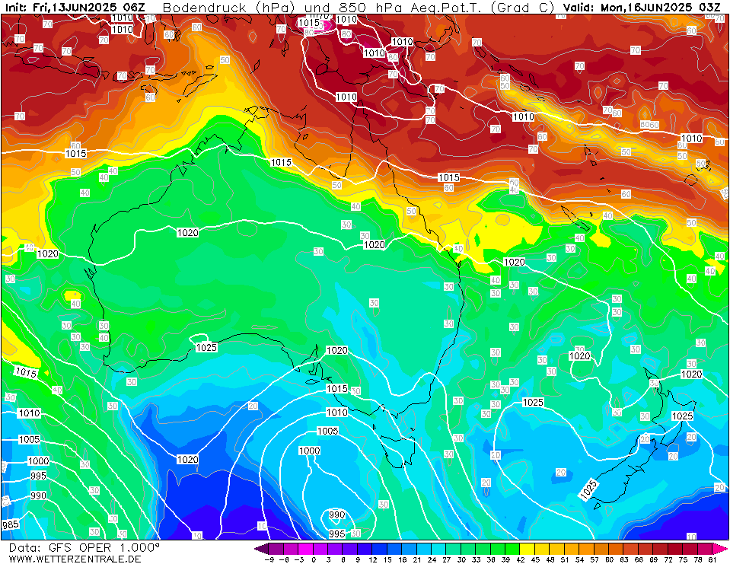
Task: Pick the dark red swatch between 72 and 75
Action: [x=674, y=549]
